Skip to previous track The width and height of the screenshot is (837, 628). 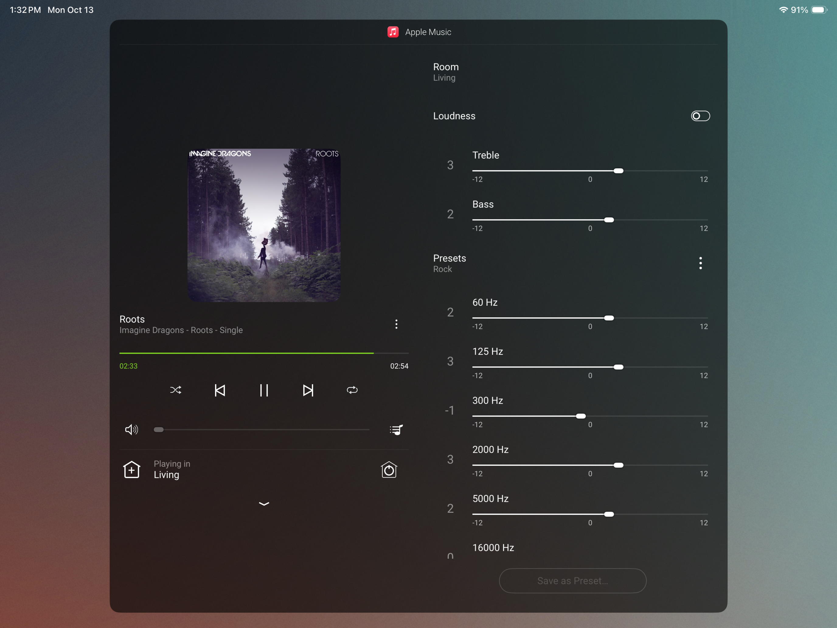pos(220,390)
